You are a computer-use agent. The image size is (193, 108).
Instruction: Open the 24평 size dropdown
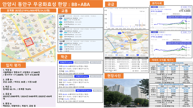186,7
